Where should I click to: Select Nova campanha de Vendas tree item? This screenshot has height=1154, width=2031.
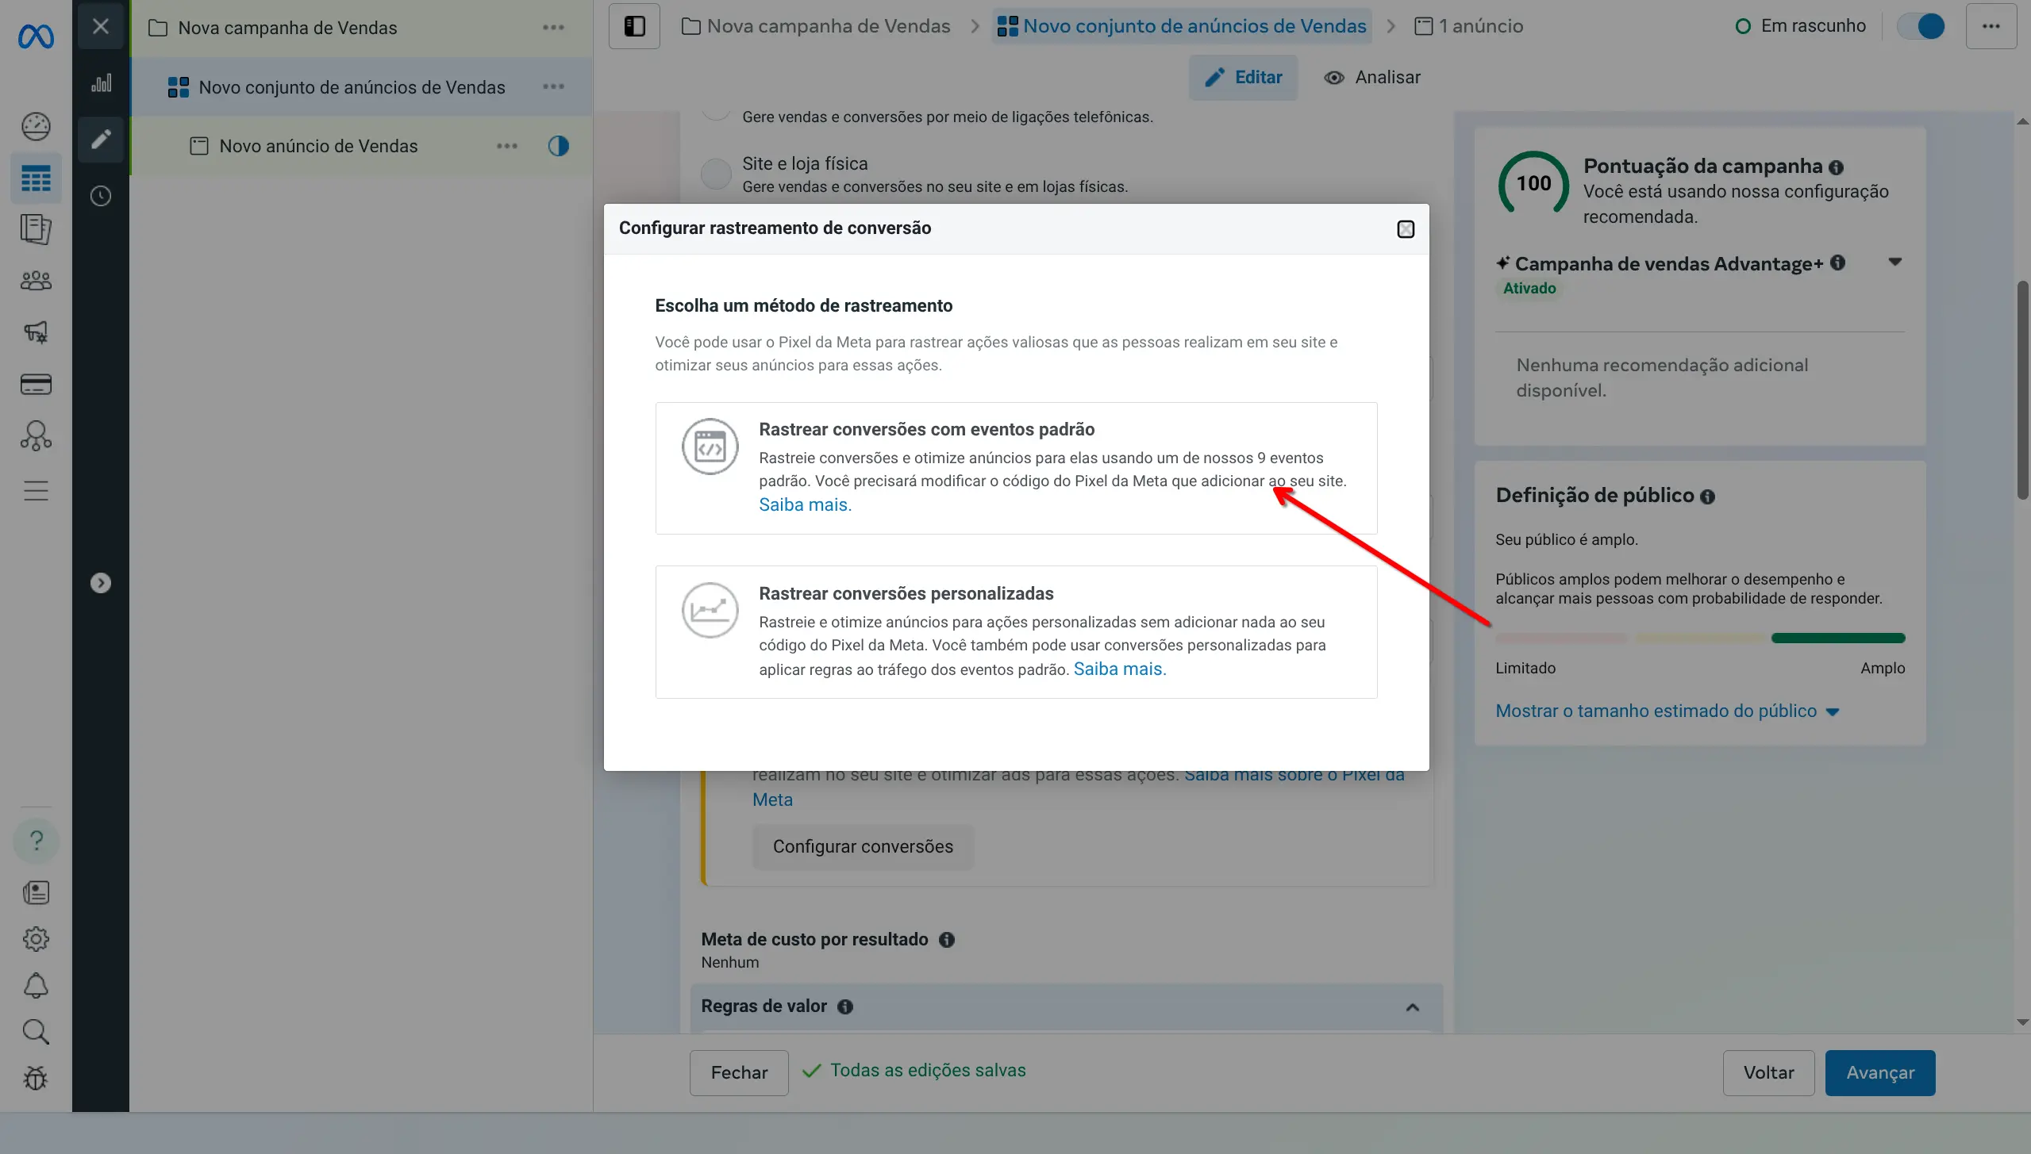pyautogui.click(x=361, y=28)
